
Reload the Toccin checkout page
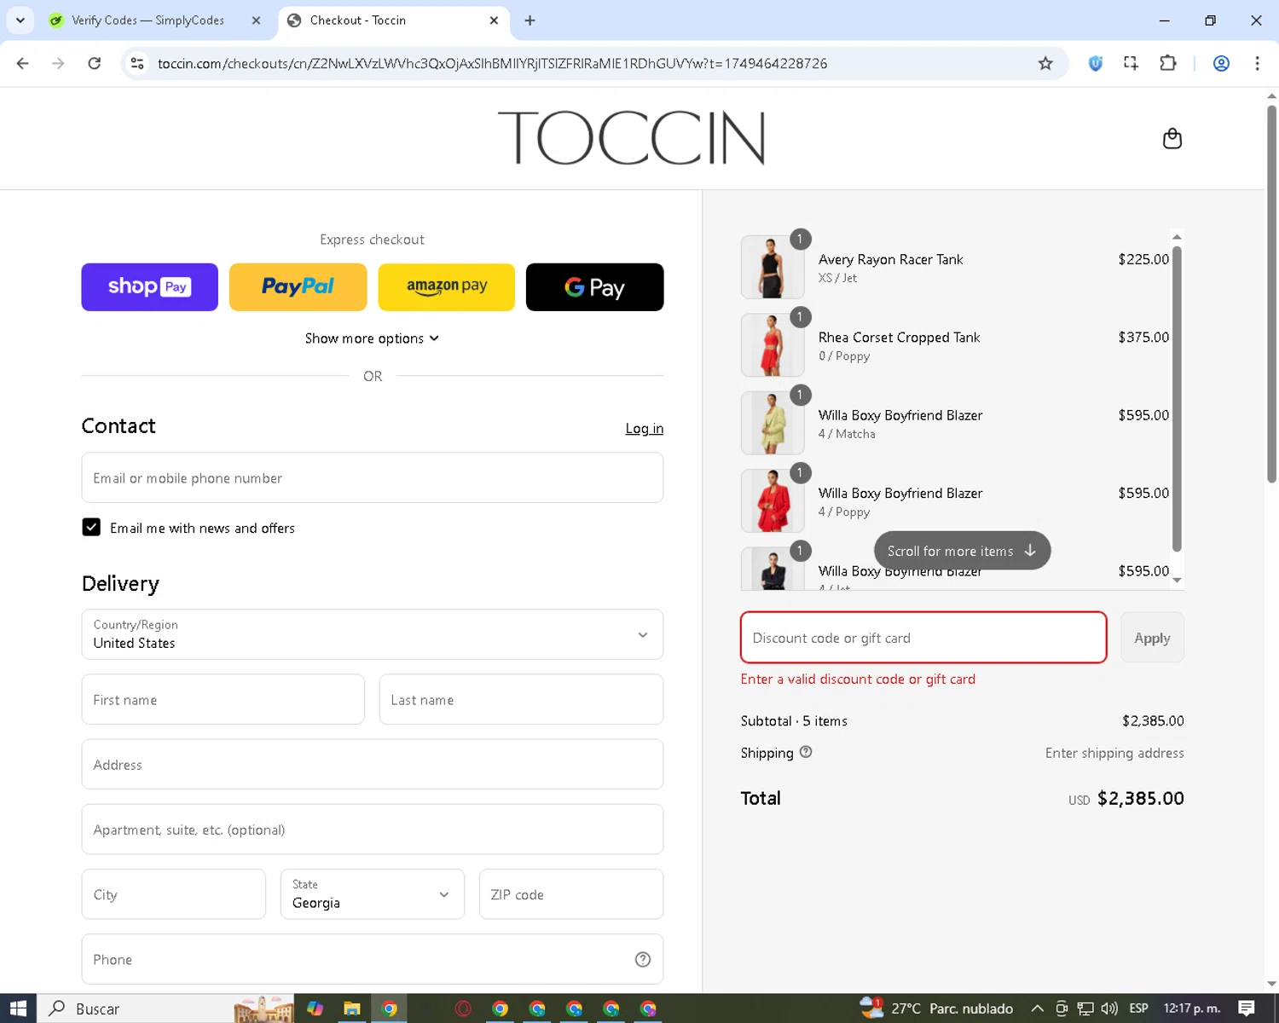click(x=95, y=63)
